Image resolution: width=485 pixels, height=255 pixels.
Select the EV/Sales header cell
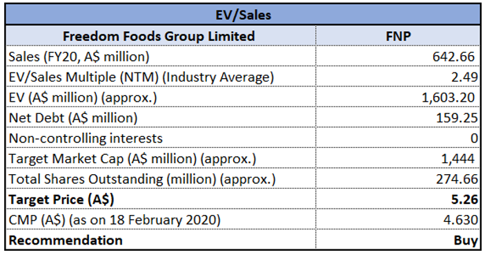(x=243, y=15)
